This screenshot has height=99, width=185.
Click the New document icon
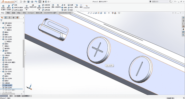coord(21,2)
